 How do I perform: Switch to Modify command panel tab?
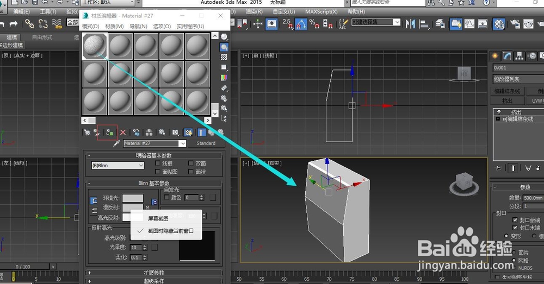click(507, 56)
